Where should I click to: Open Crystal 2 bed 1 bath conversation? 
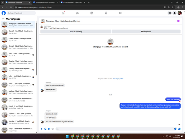click(18, 47)
